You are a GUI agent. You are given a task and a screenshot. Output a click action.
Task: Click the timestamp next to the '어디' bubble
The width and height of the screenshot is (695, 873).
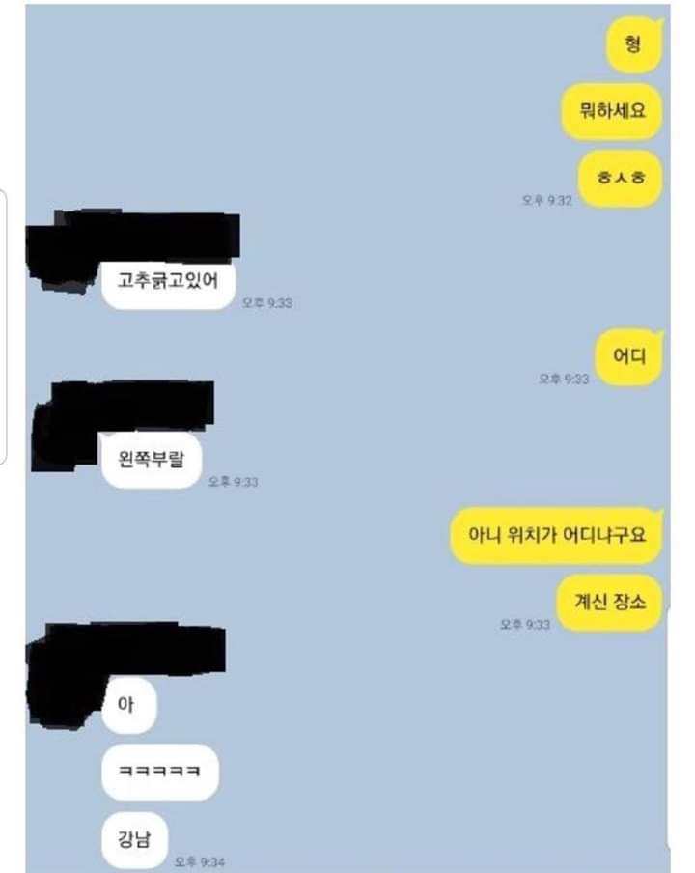point(564,380)
